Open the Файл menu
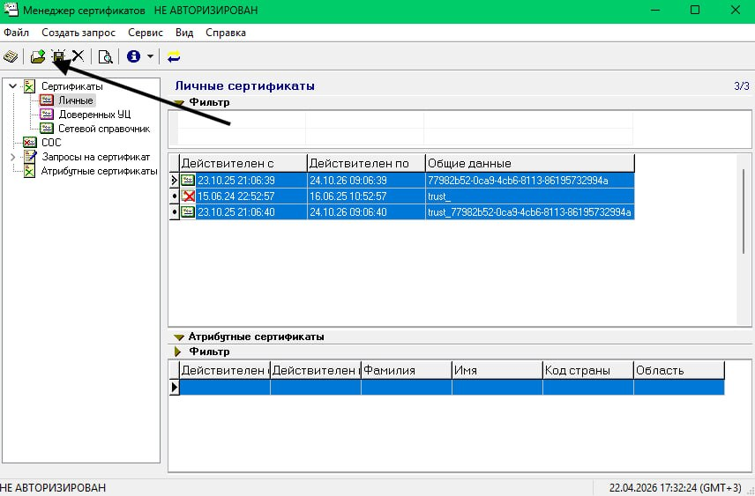Viewport: 755px width, 496px height. pyautogui.click(x=16, y=33)
